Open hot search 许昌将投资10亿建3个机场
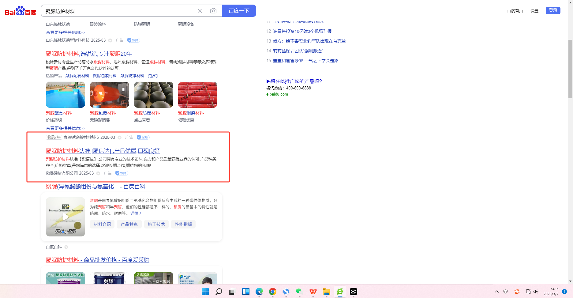Viewport: 573px width, 298px height. [302, 31]
